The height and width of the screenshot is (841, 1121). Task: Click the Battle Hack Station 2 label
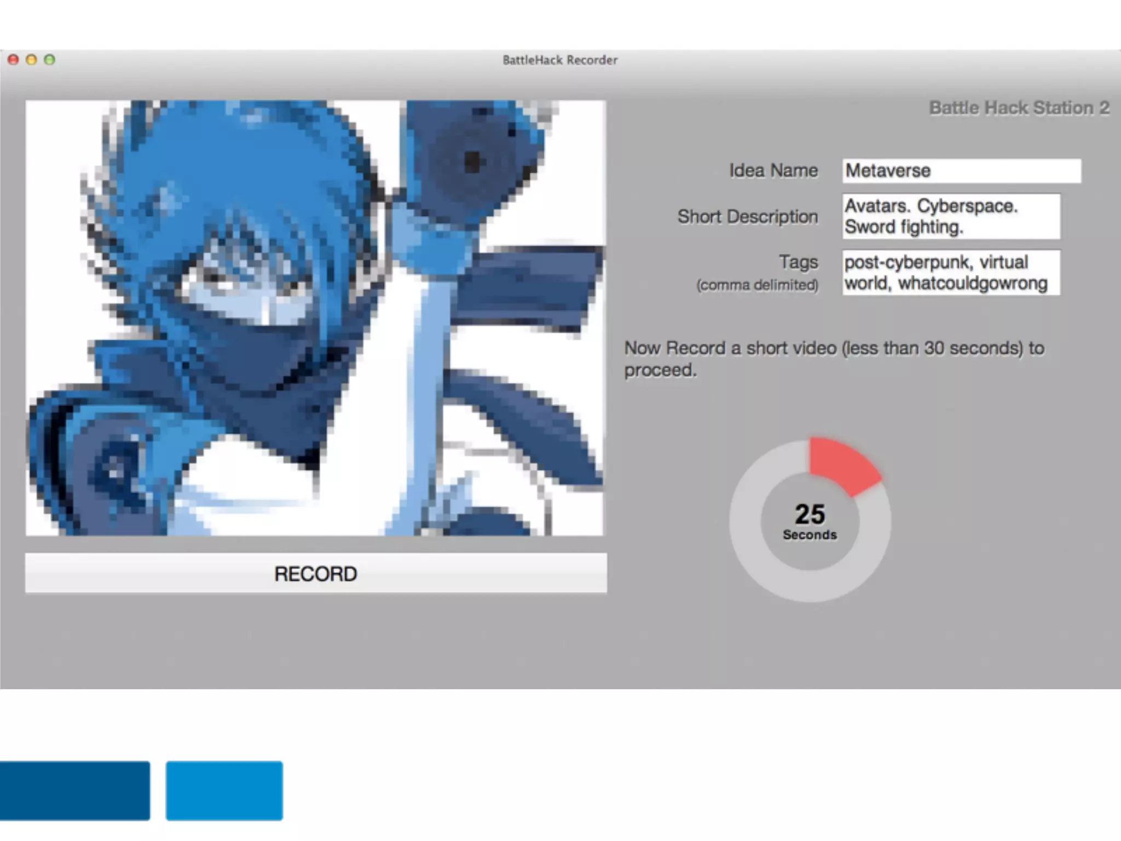click(1019, 108)
